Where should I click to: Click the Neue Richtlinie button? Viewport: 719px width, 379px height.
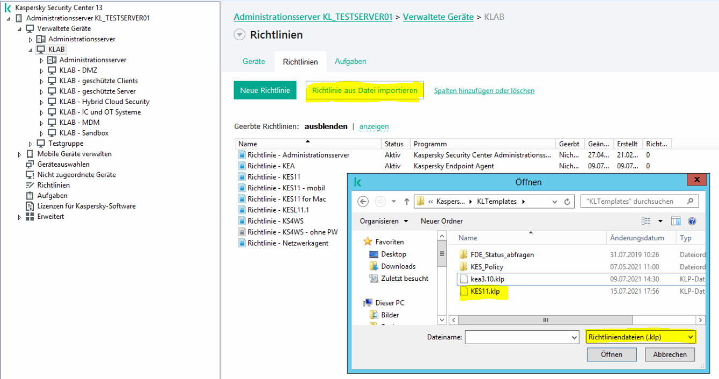tap(265, 91)
